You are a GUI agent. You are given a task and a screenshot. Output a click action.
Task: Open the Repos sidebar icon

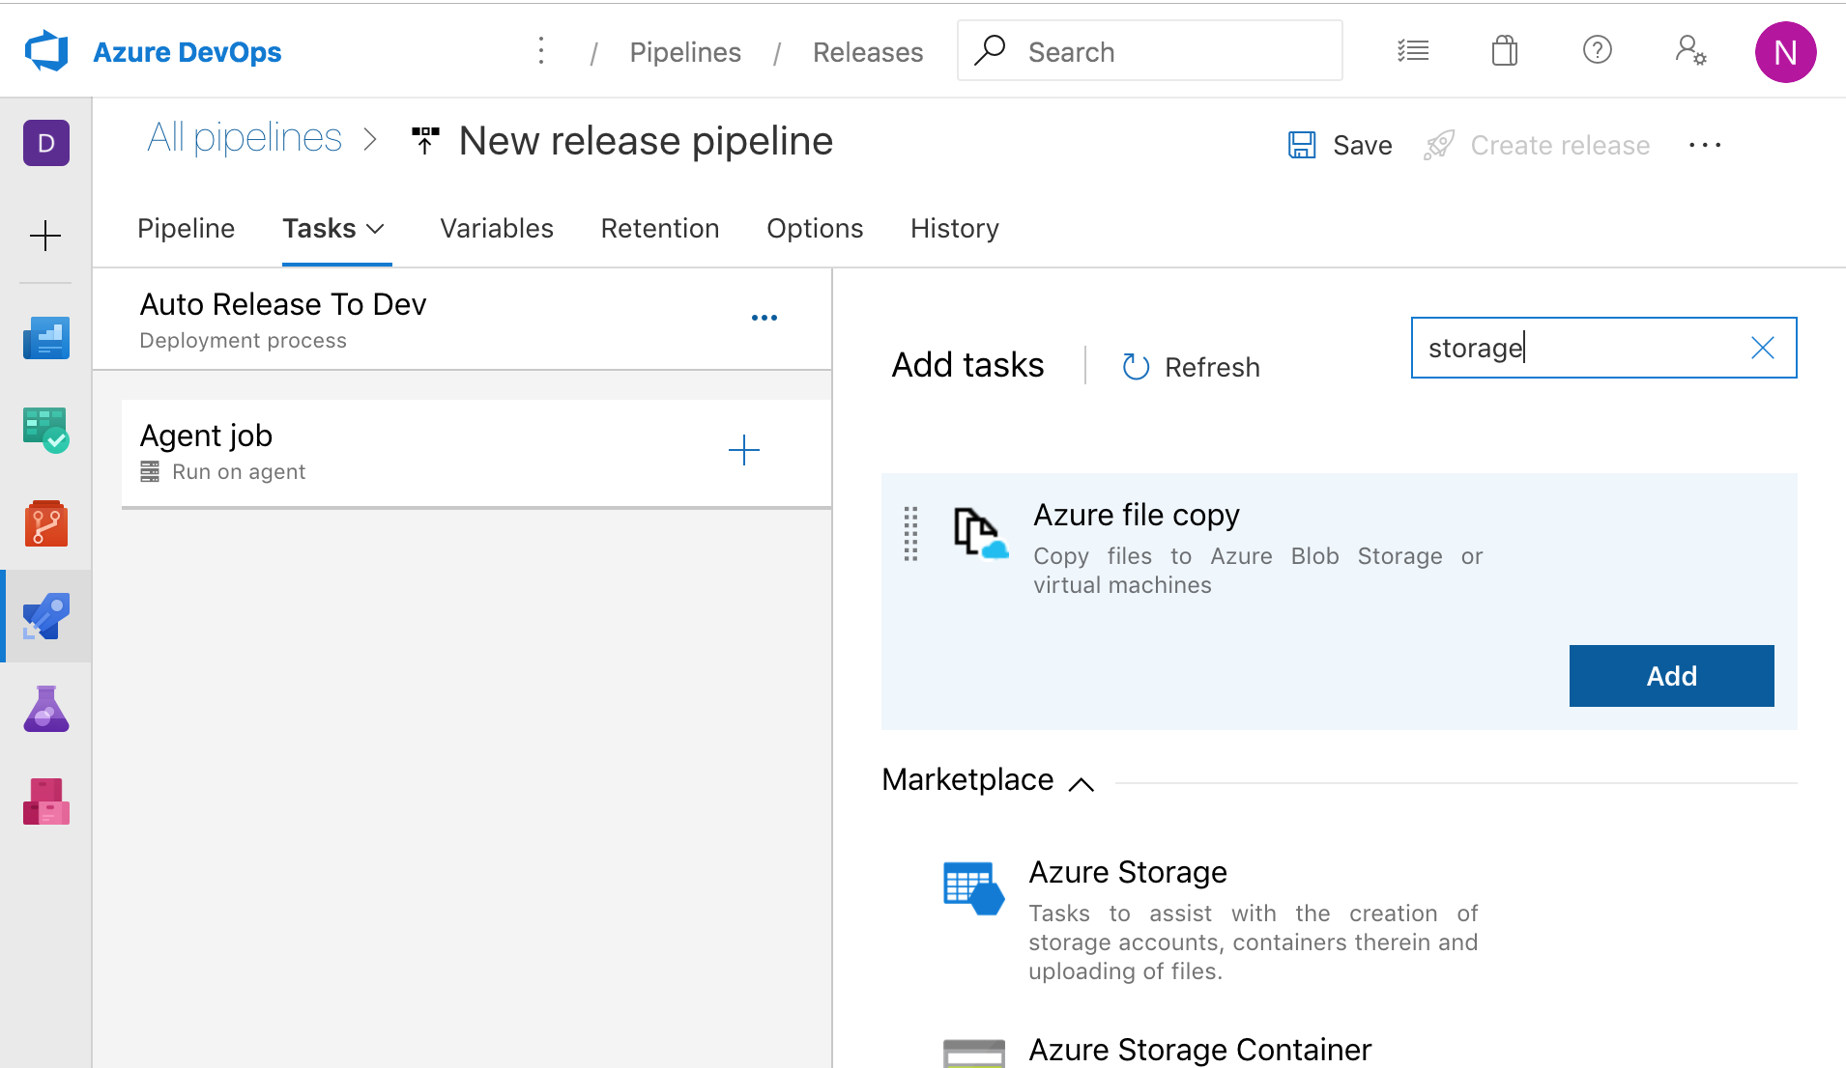(x=46, y=523)
